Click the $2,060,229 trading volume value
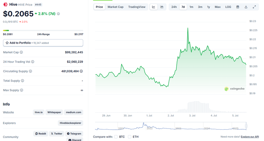This screenshot has height=141, width=264. 75,62
